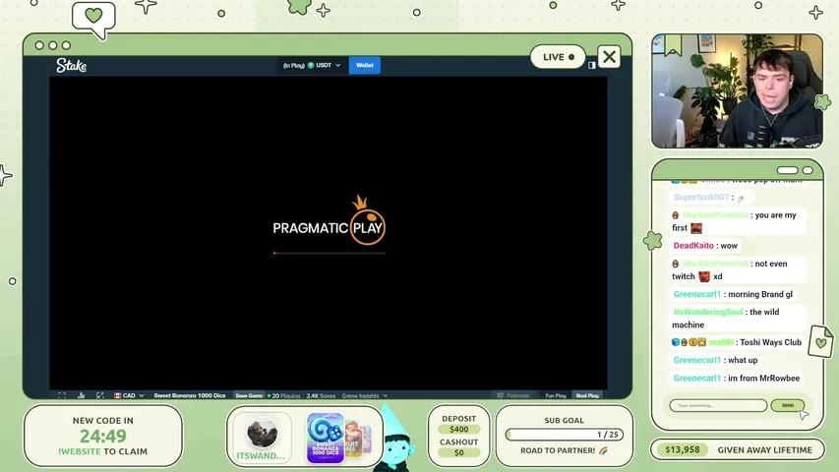Click the ITSWAND avatar thumbnail

click(263, 433)
